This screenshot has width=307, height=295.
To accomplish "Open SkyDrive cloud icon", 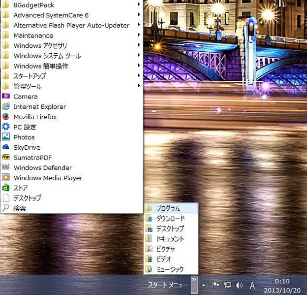I will (x=6, y=147).
